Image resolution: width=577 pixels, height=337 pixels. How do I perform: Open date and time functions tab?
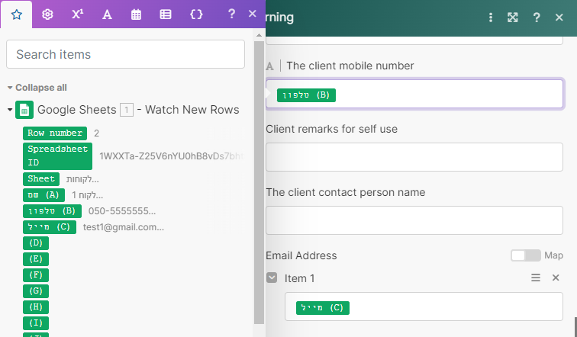pos(137,14)
